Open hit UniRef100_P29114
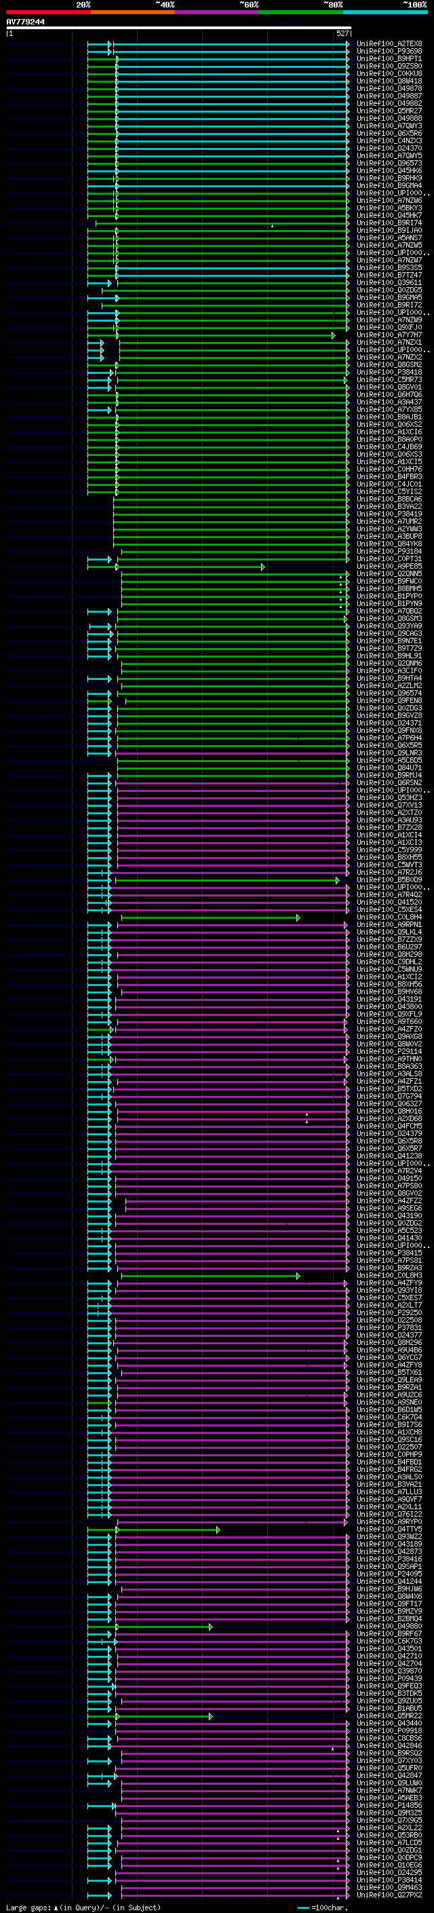This screenshot has height=1913, width=434. coord(389,1052)
